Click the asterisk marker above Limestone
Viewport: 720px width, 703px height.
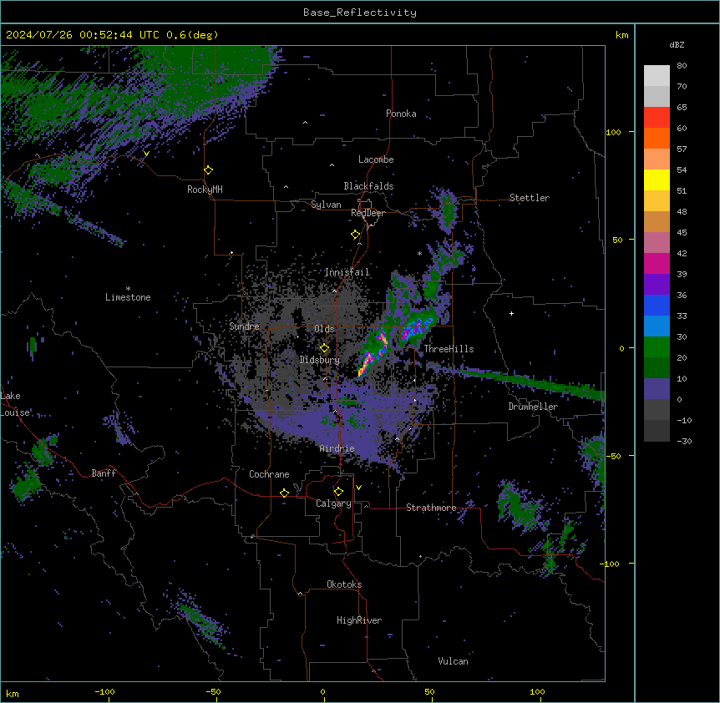128,289
